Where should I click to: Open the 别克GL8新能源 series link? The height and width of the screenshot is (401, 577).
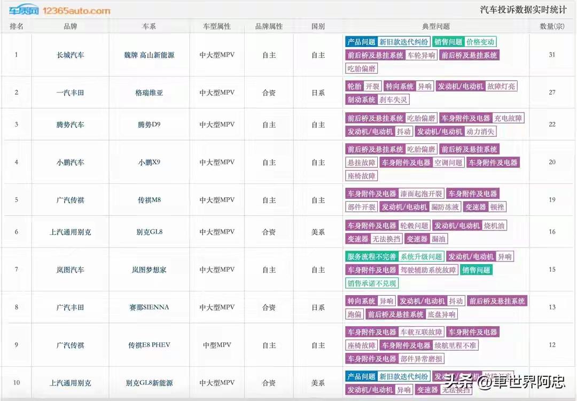click(x=149, y=383)
